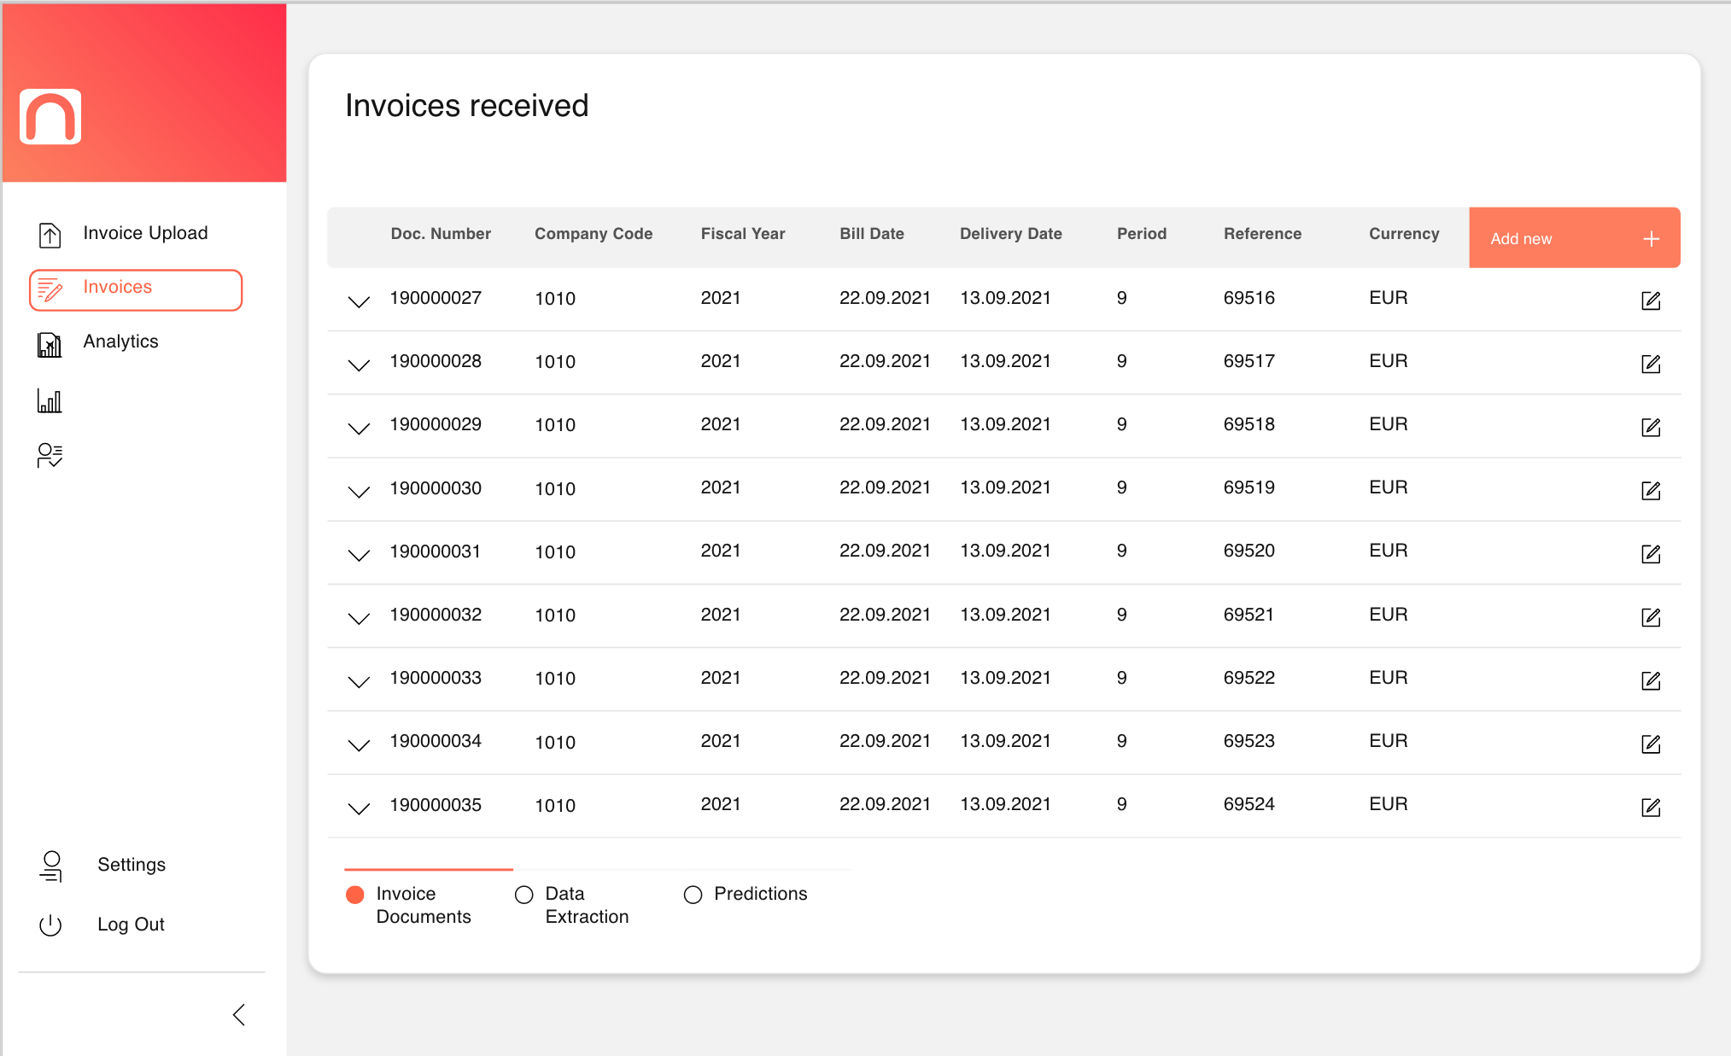This screenshot has width=1731, height=1056.
Task: Click edit icon for invoice 190000031
Action: (x=1651, y=554)
